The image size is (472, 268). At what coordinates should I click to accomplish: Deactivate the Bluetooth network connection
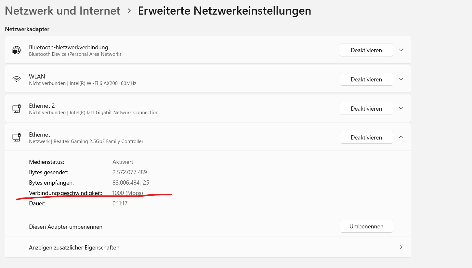tap(366, 50)
